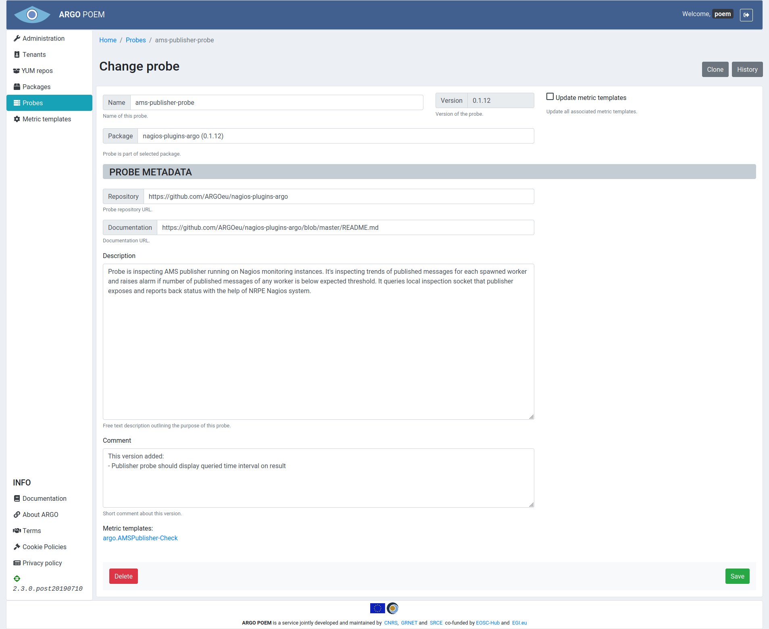Click the Documentation book icon

pyautogui.click(x=17, y=498)
